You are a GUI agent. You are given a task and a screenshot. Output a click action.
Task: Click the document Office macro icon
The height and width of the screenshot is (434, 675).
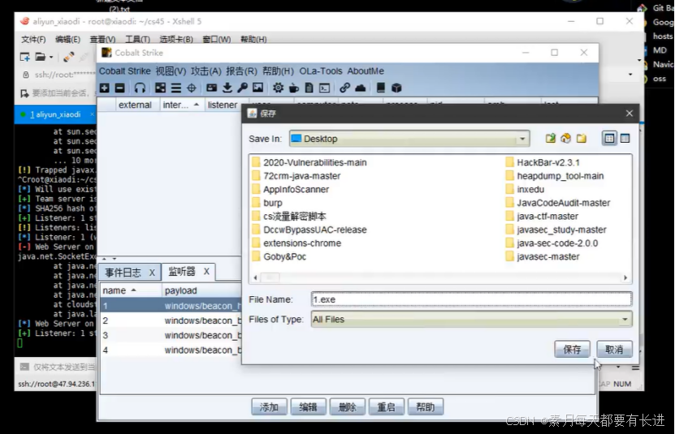[309, 88]
